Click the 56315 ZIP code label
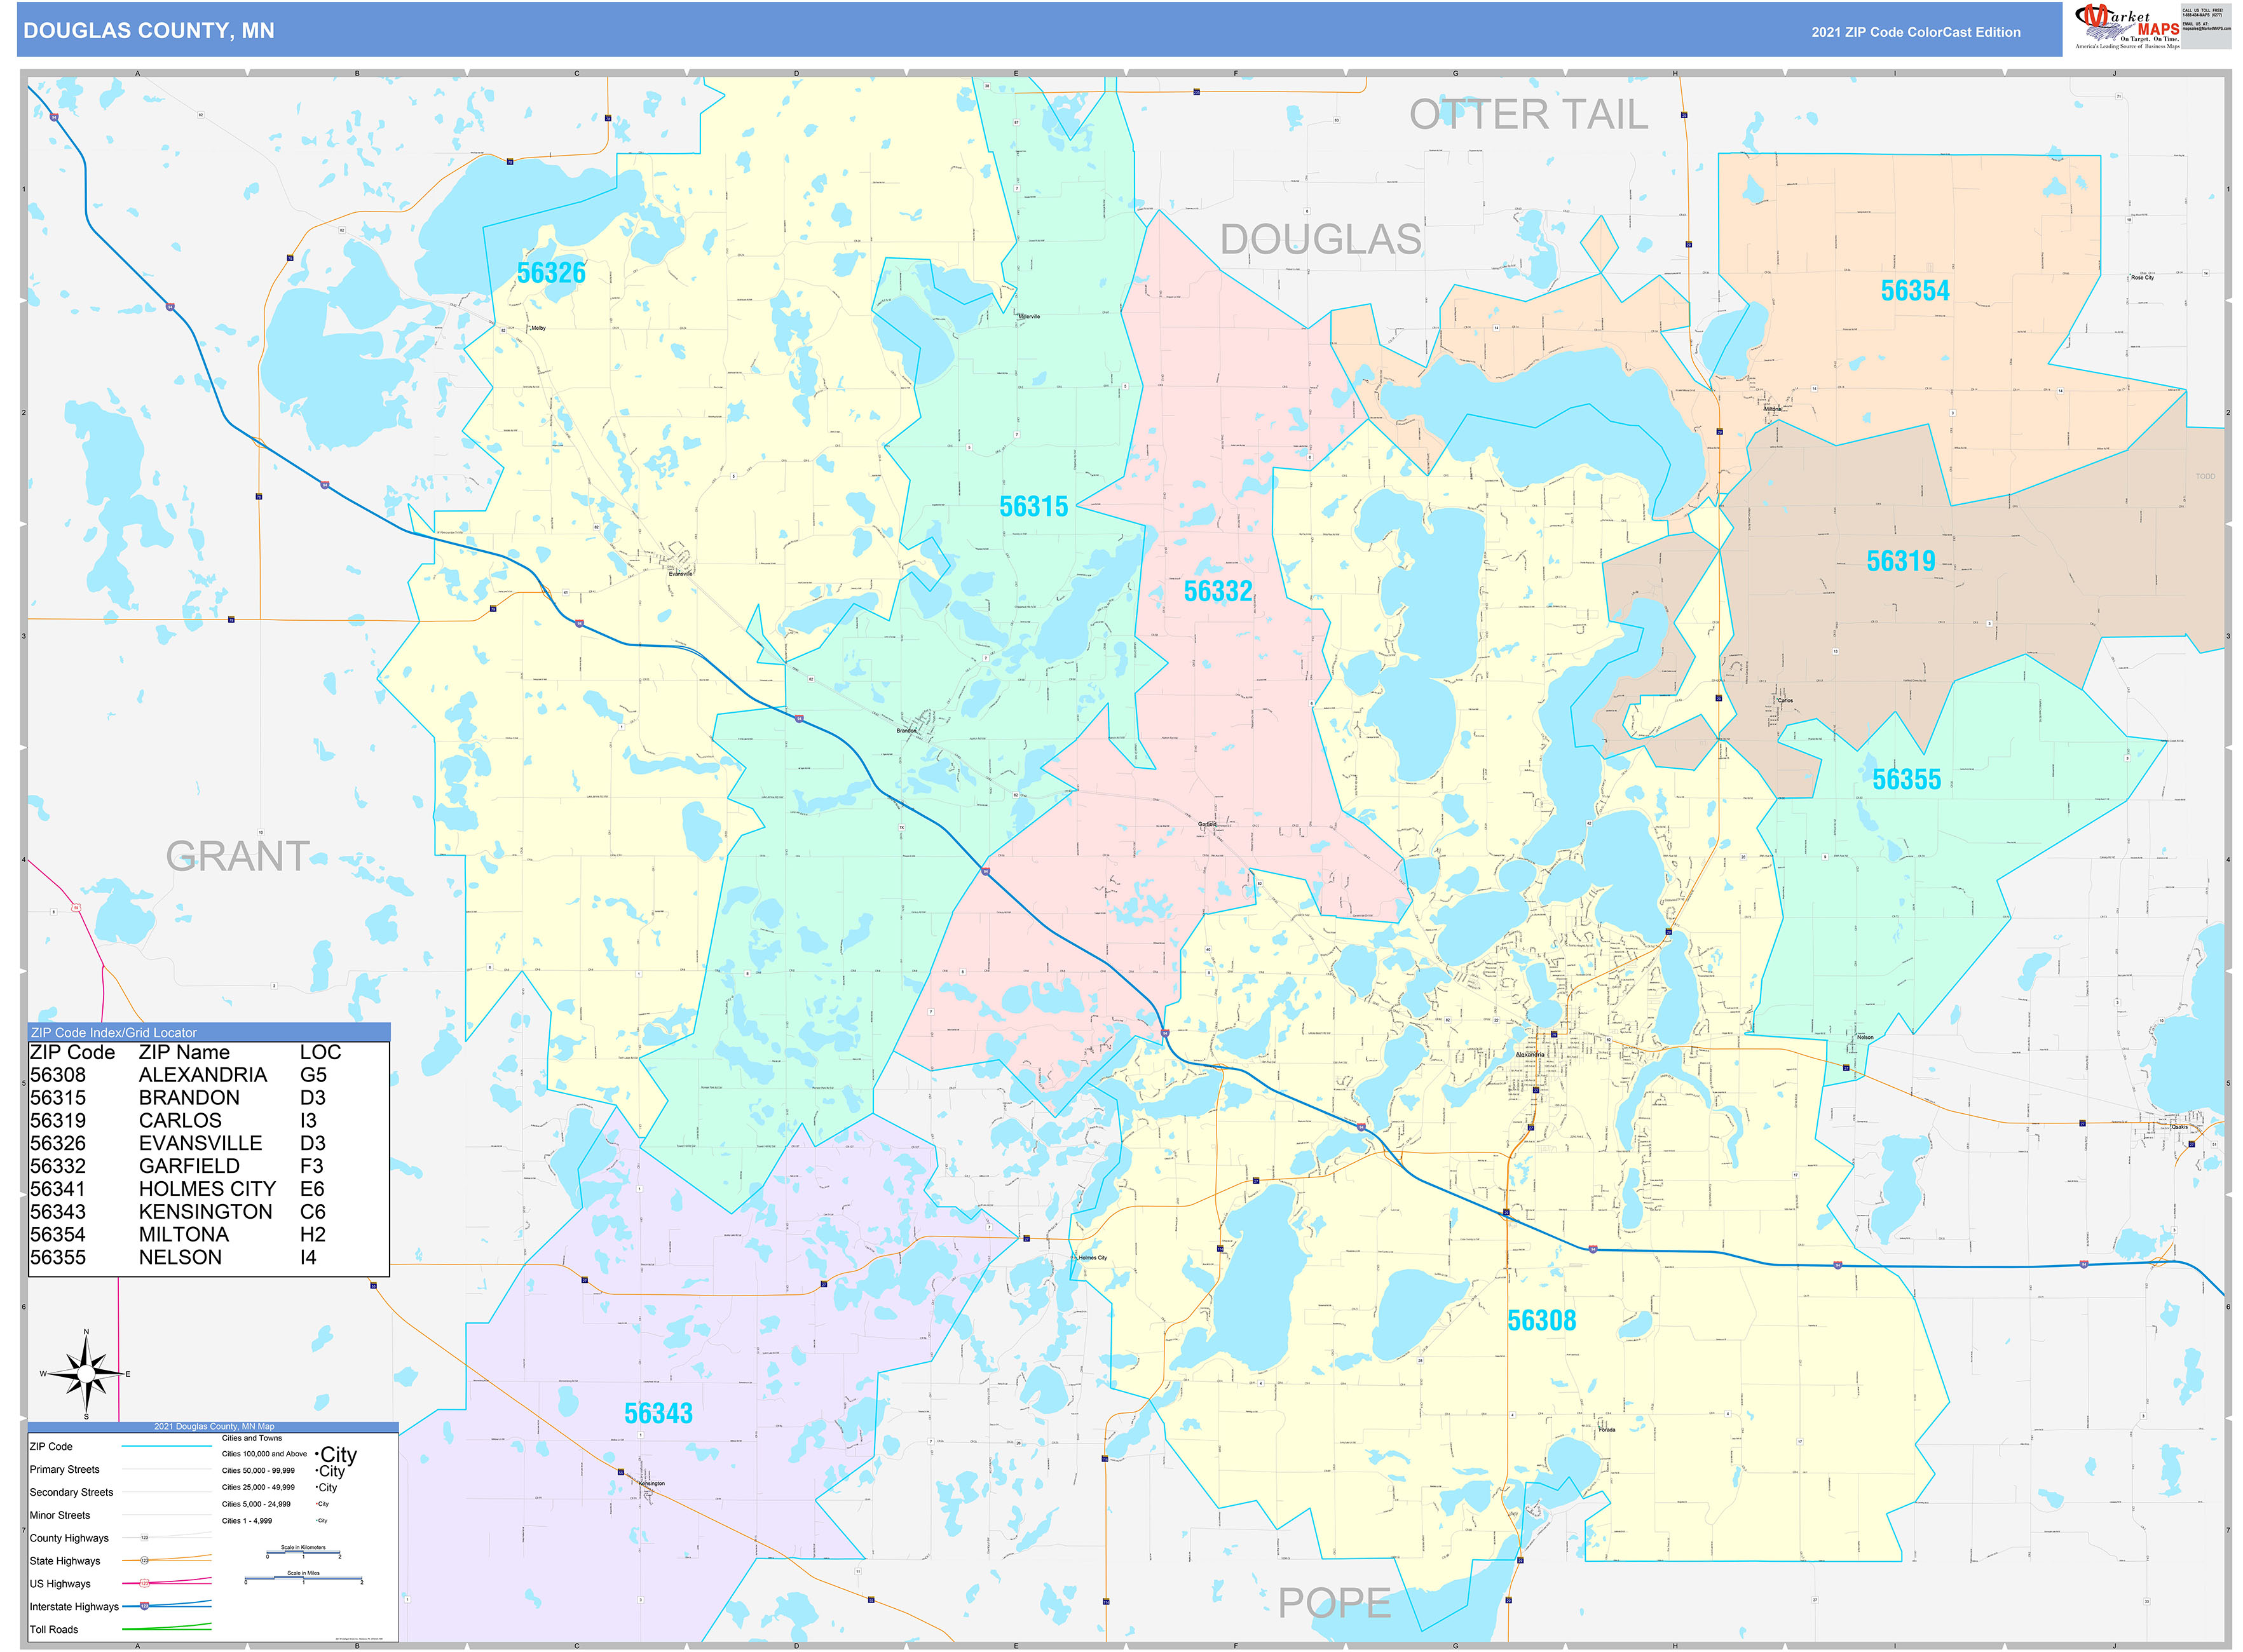Screen dimensions: 2243x1652 (x=1033, y=507)
